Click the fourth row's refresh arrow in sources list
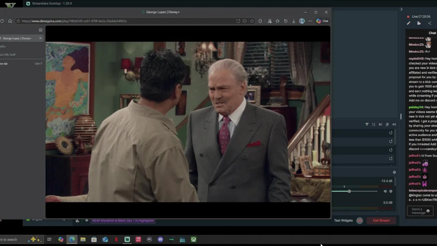Image resolution: width=437 pixels, height=246 pixels. [391, 159]
